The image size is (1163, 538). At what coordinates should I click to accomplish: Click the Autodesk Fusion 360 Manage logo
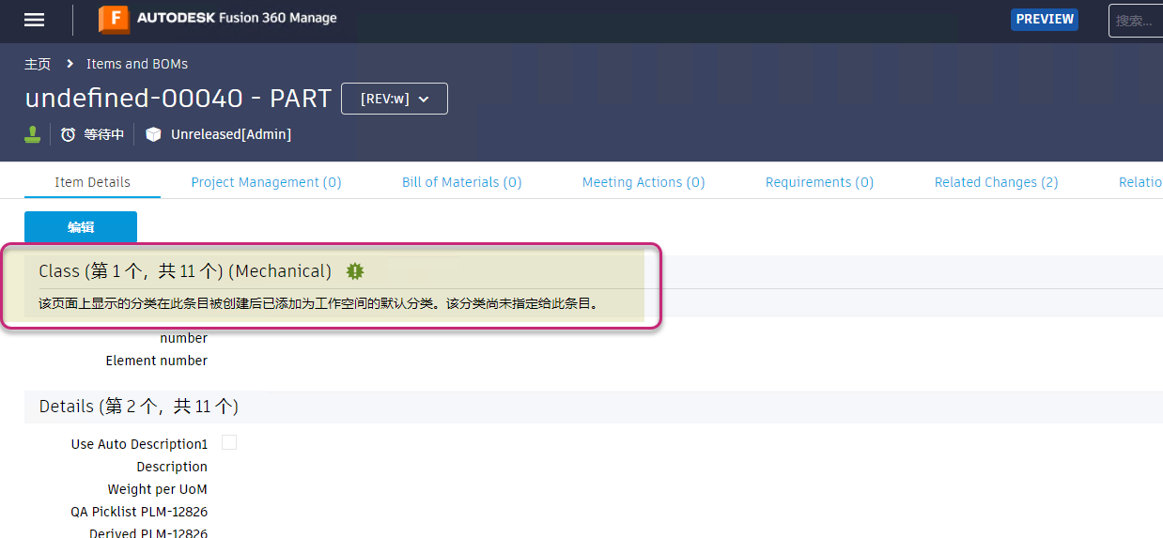point(218,18)
